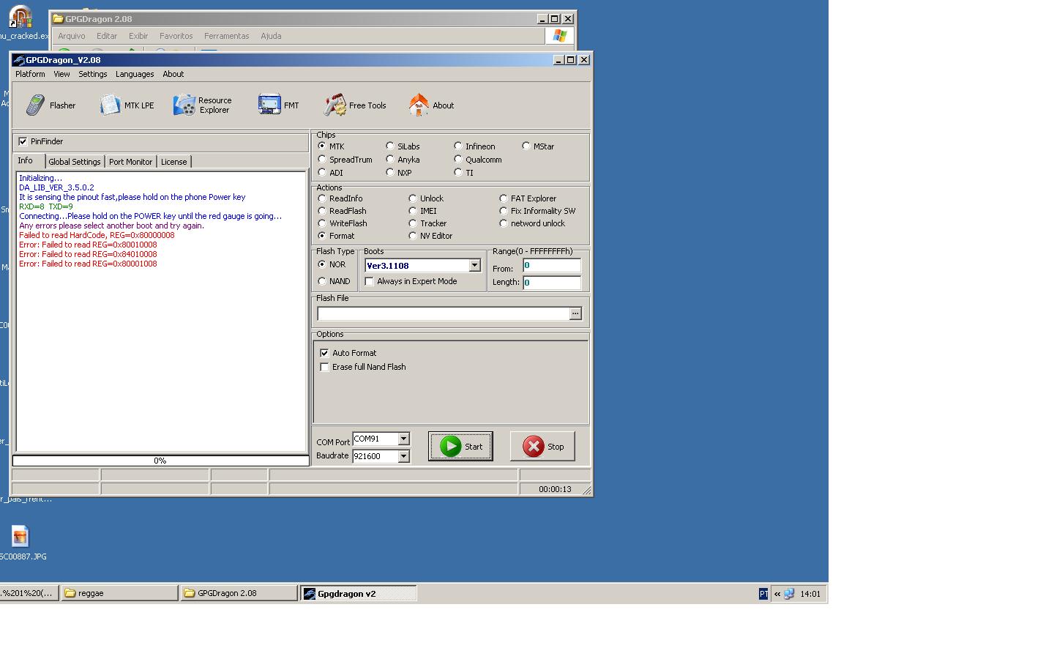Click the 0% progress bar
The width and height of the screenshot is (1054, 659).
[x=161, y=461]
